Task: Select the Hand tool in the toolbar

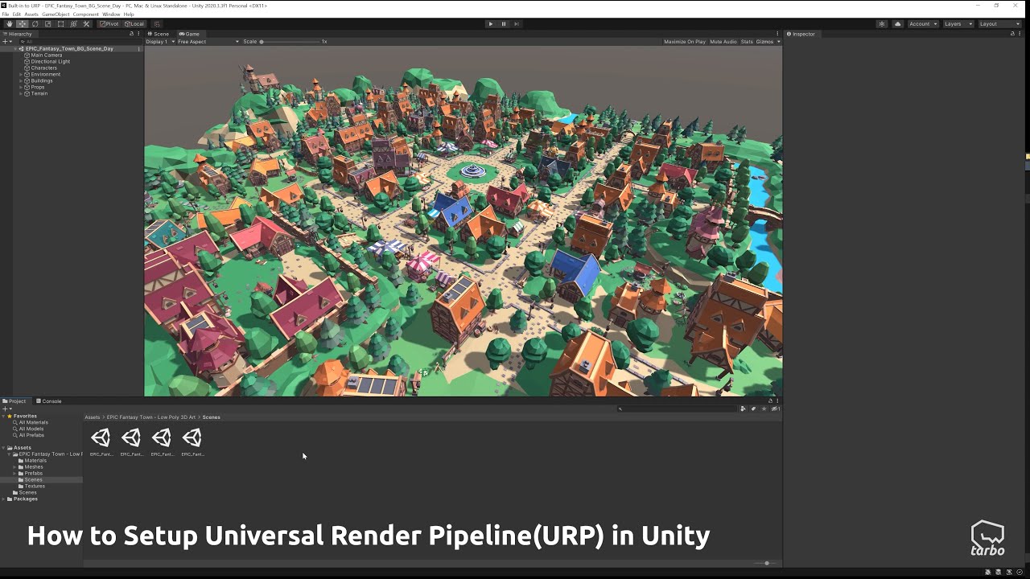Action: click(x=10, y=24)
